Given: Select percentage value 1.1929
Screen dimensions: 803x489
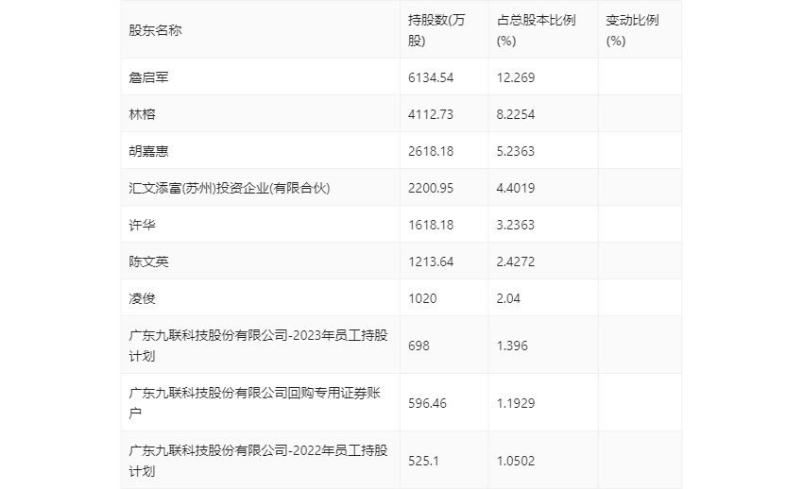Looking at the screenshot, I should pyautogui.click(x=516, y=403).
